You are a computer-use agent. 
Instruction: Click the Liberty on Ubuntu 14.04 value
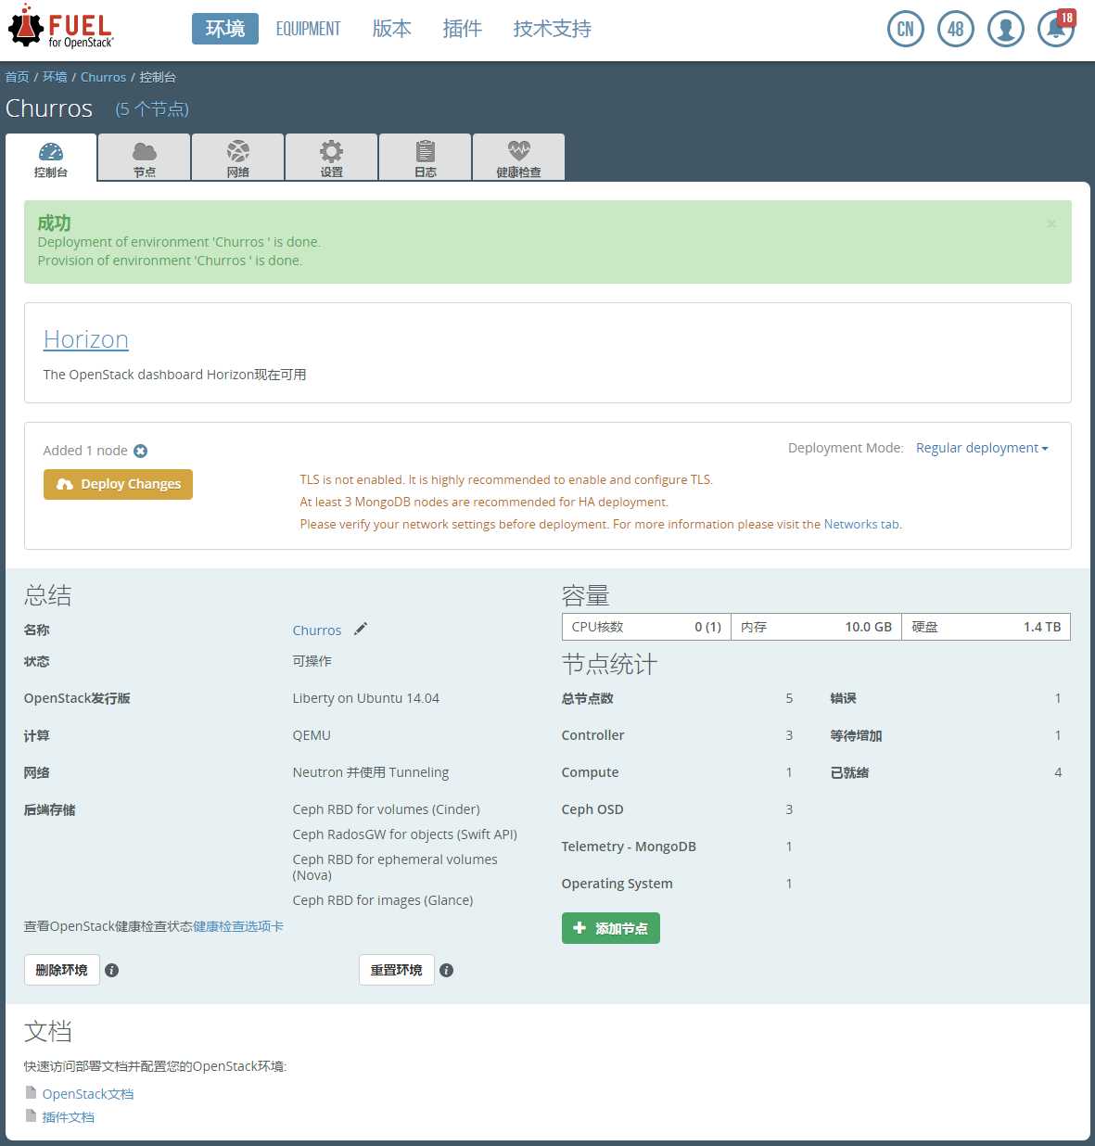366,698
